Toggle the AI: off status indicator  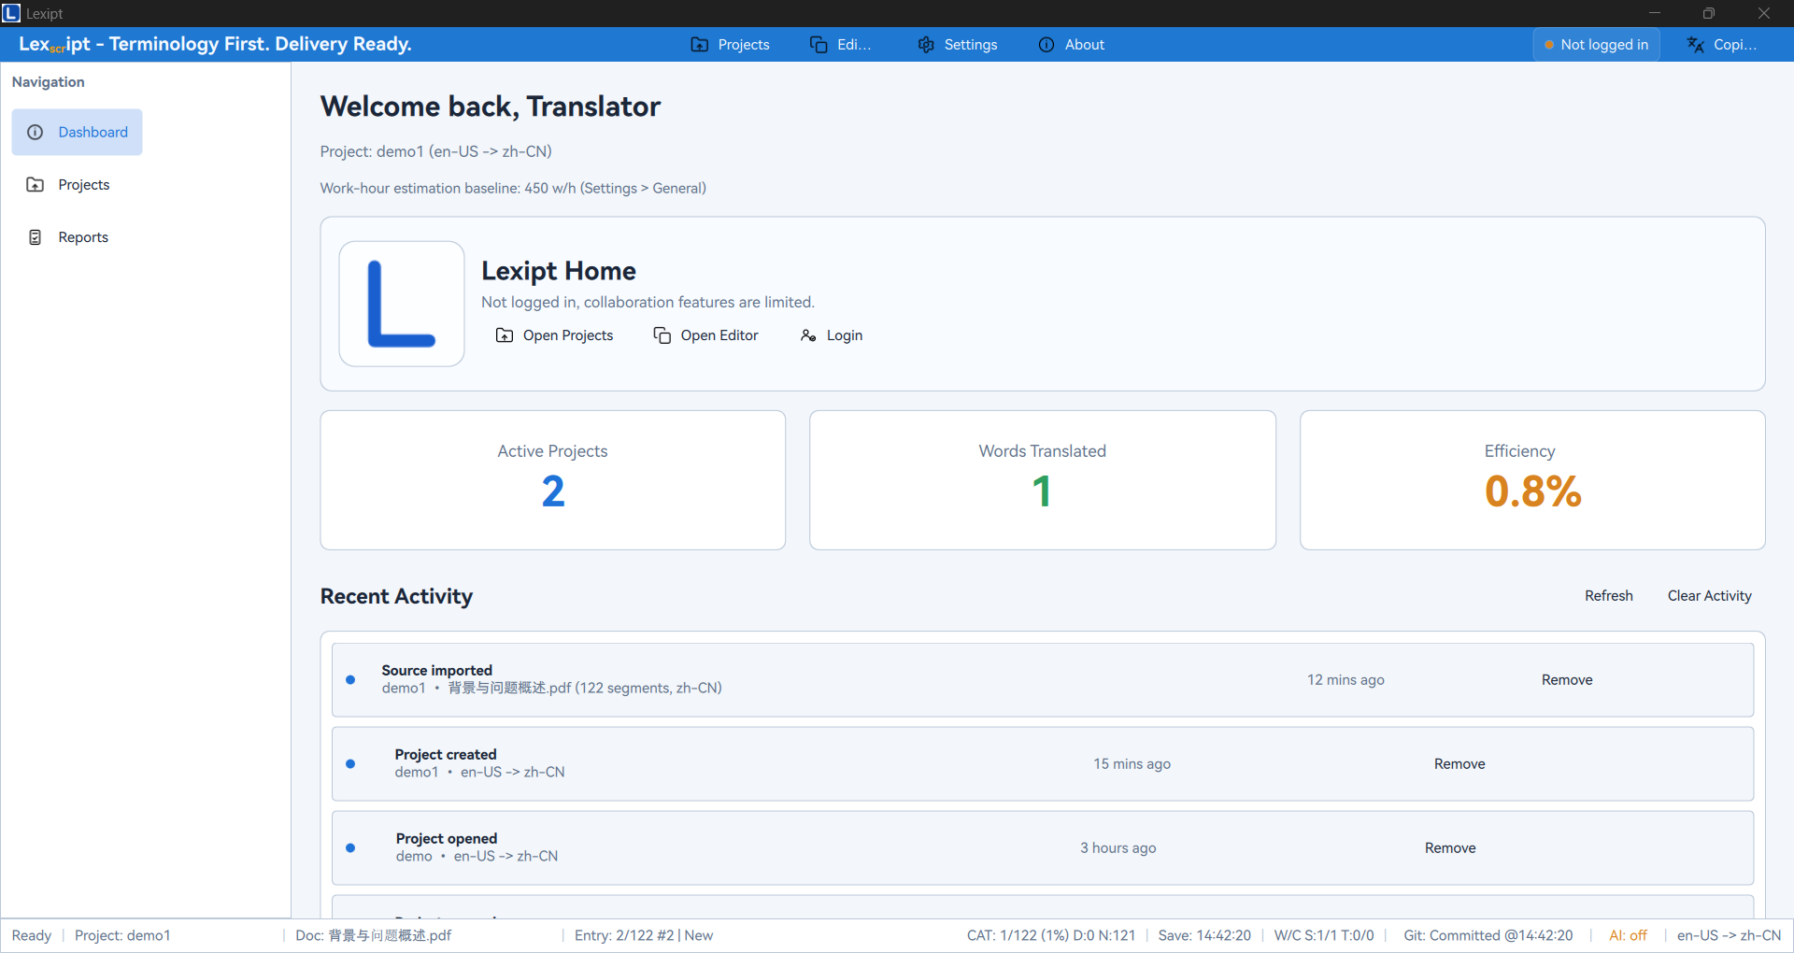point(1627,935)
